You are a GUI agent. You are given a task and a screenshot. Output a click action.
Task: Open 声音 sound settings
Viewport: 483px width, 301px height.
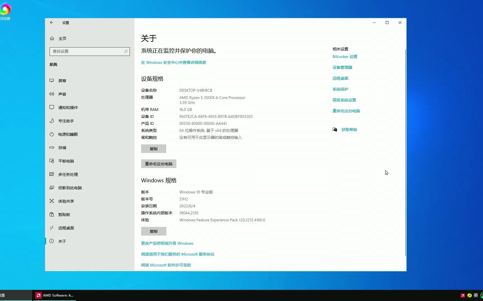point(89,94)
